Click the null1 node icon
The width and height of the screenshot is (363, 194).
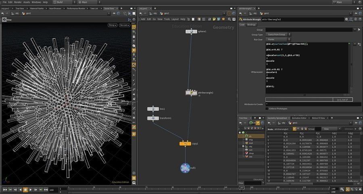coord(185,168)
